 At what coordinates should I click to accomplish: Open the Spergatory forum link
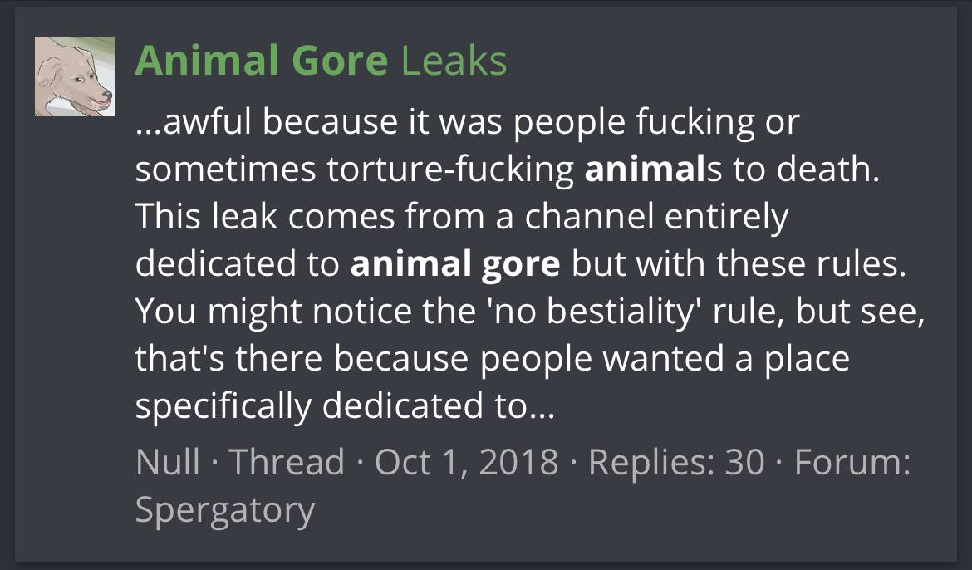[x=224, y=509]
